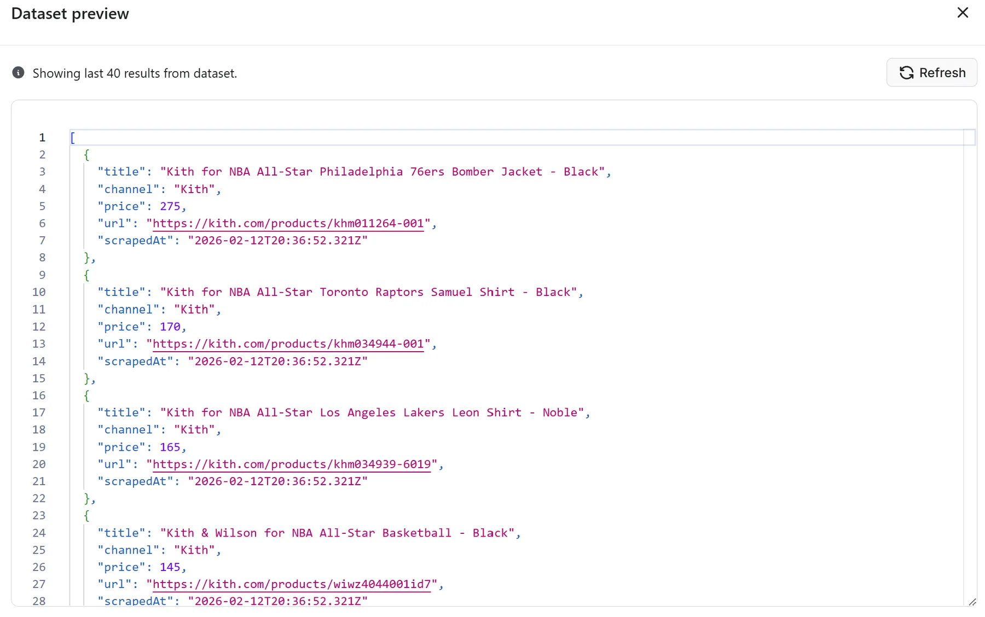Click line number 1 in the gutter
This screenshot has height=617, width=985.
tap(42, 137)
